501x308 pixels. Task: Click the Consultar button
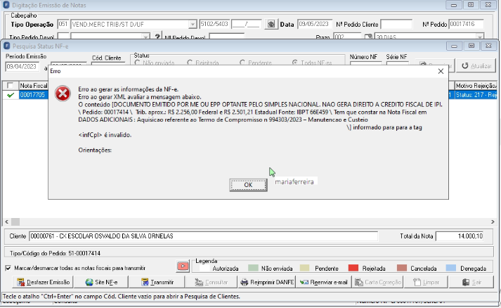[212, 282]
